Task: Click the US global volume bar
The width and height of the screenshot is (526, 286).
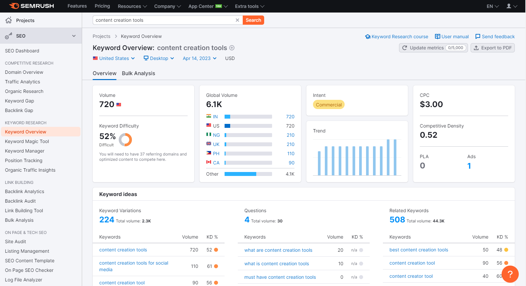Action: tap(248, 126)
